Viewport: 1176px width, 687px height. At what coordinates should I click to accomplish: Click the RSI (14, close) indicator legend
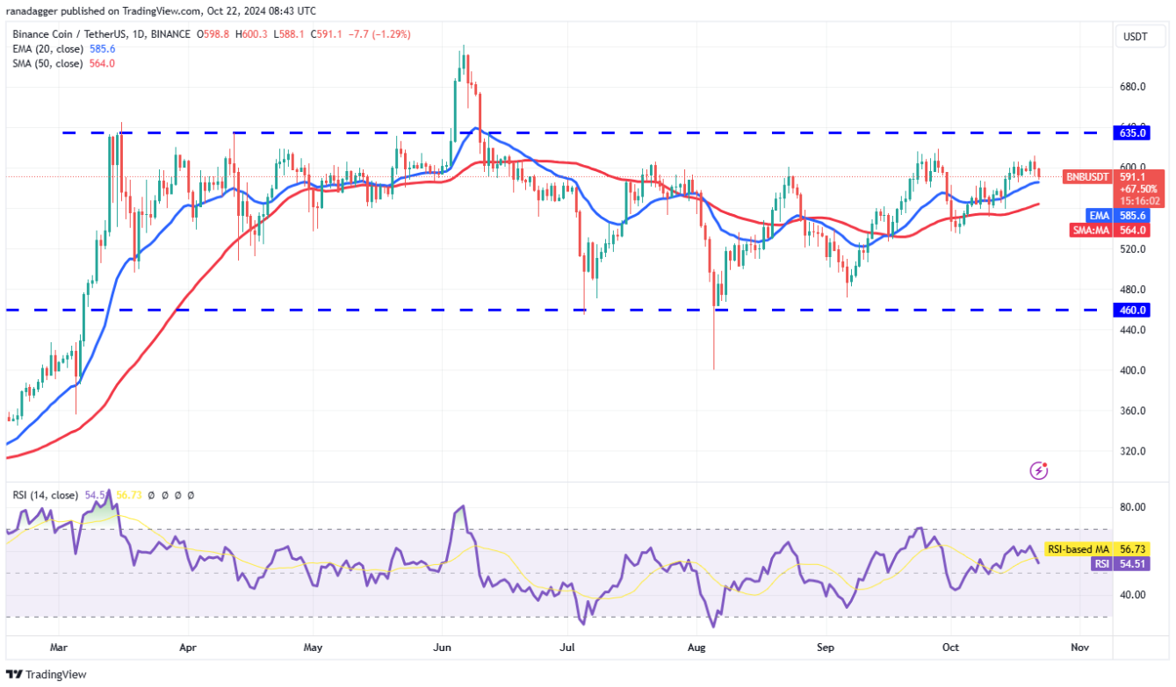[x=45, y=496]
